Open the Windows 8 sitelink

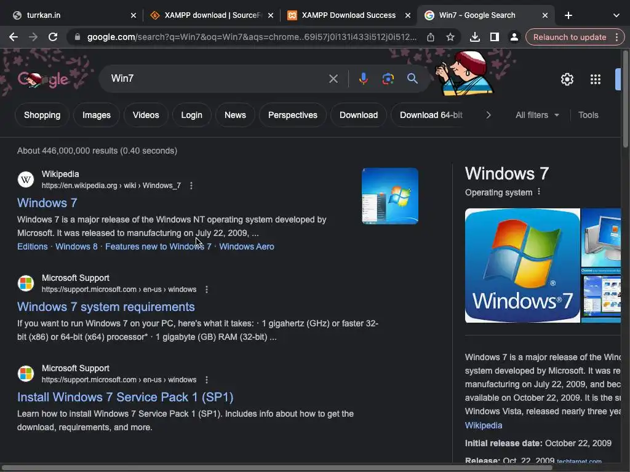click(76, 246)
